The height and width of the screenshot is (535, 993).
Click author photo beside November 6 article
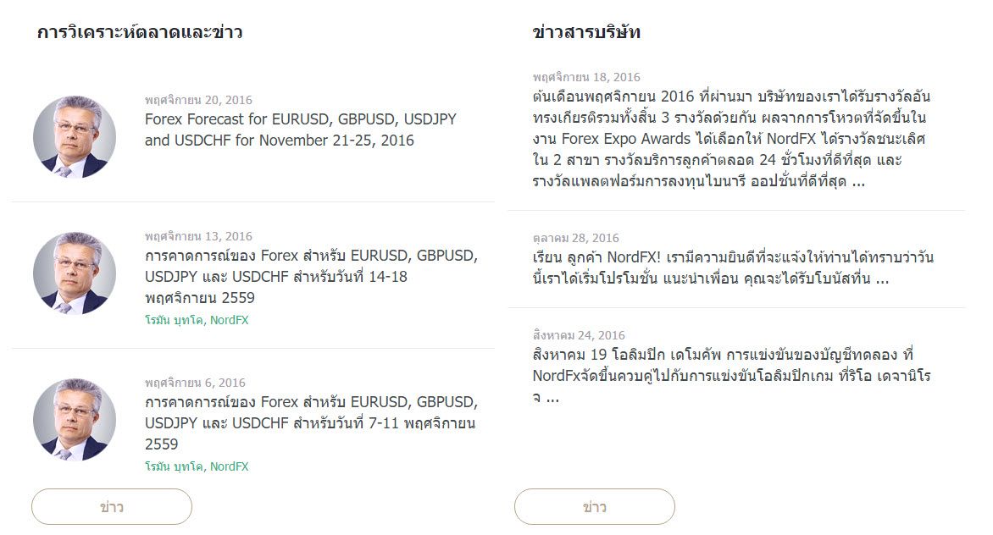(x=75, y=420)
